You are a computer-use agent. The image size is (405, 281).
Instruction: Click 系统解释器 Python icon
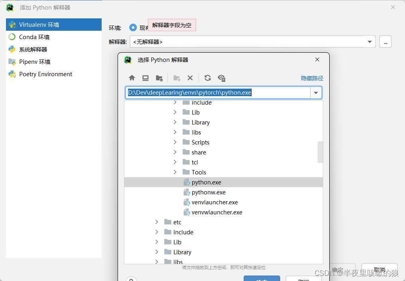[12, 49]
